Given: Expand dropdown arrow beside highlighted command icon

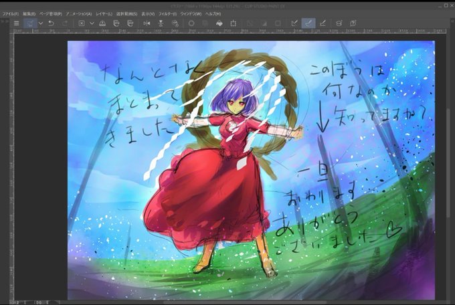Looking at the screenshot, I should 41,23.
